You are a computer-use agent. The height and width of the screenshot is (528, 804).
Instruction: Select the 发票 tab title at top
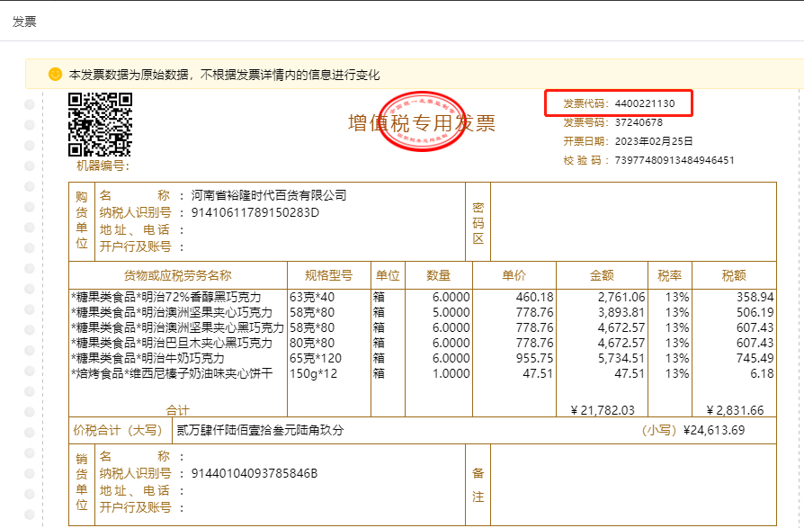[x=24, y=22]
